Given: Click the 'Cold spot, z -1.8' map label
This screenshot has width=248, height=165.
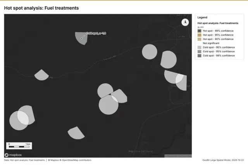Looking at the screenshot, I should point(96,33).
